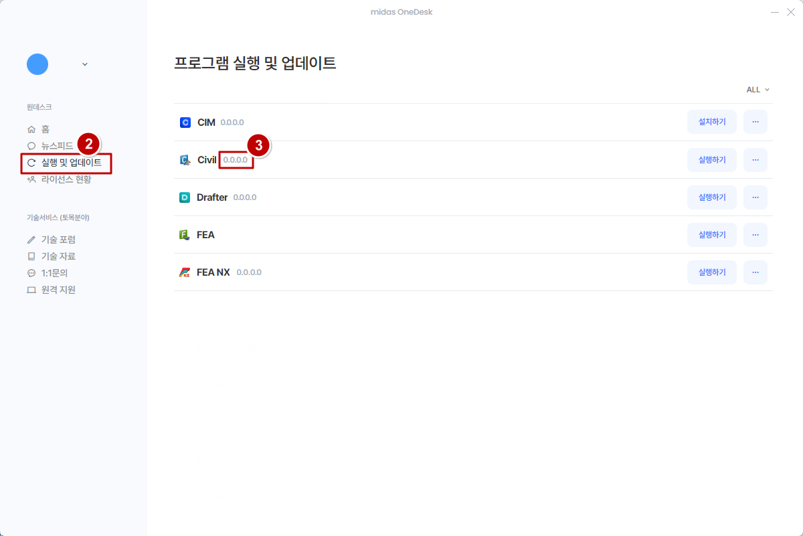Click the FEA program icon

(185, 235)
